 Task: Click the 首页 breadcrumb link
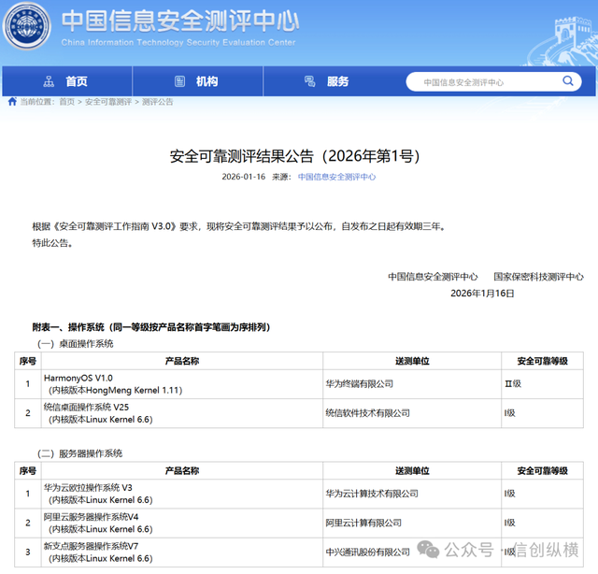[66, 101]
